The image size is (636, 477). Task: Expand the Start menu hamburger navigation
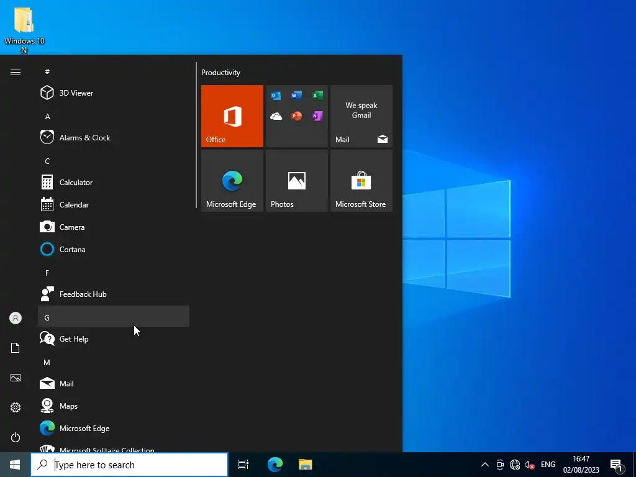coord(16,72)
